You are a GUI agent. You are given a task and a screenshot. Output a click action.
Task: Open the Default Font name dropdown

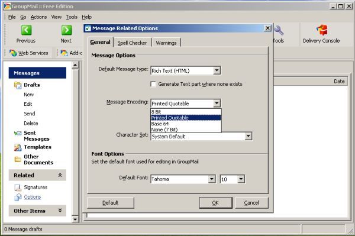211,179
